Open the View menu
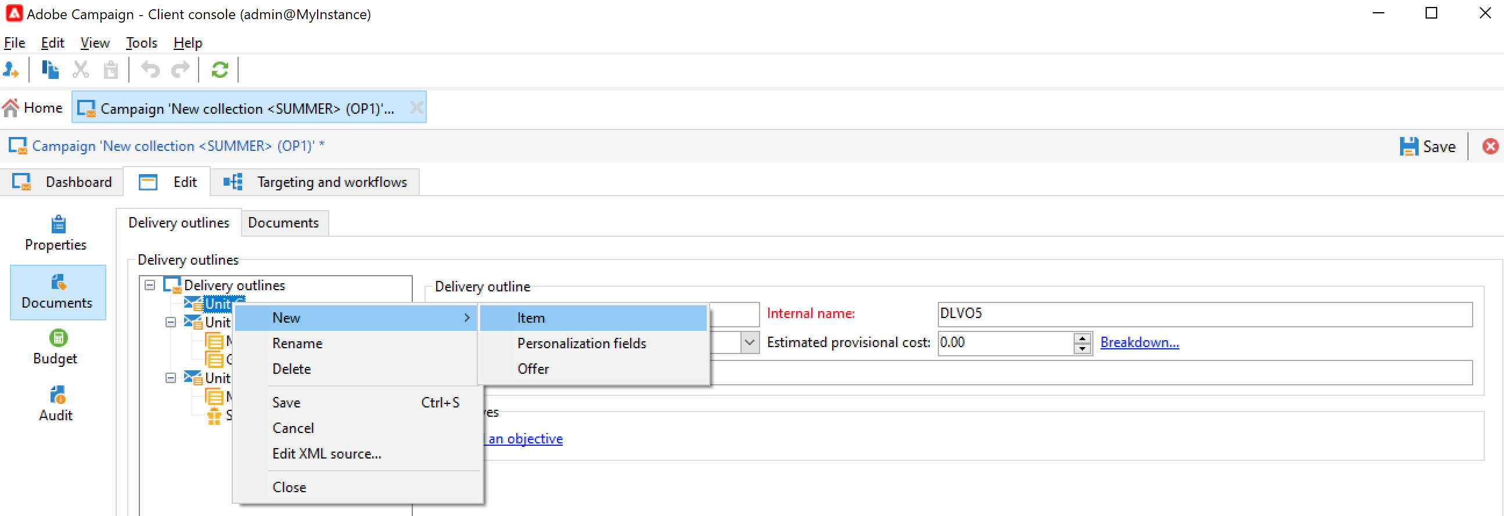Viewport: 1504px width, 516px height. click(95, 43)
